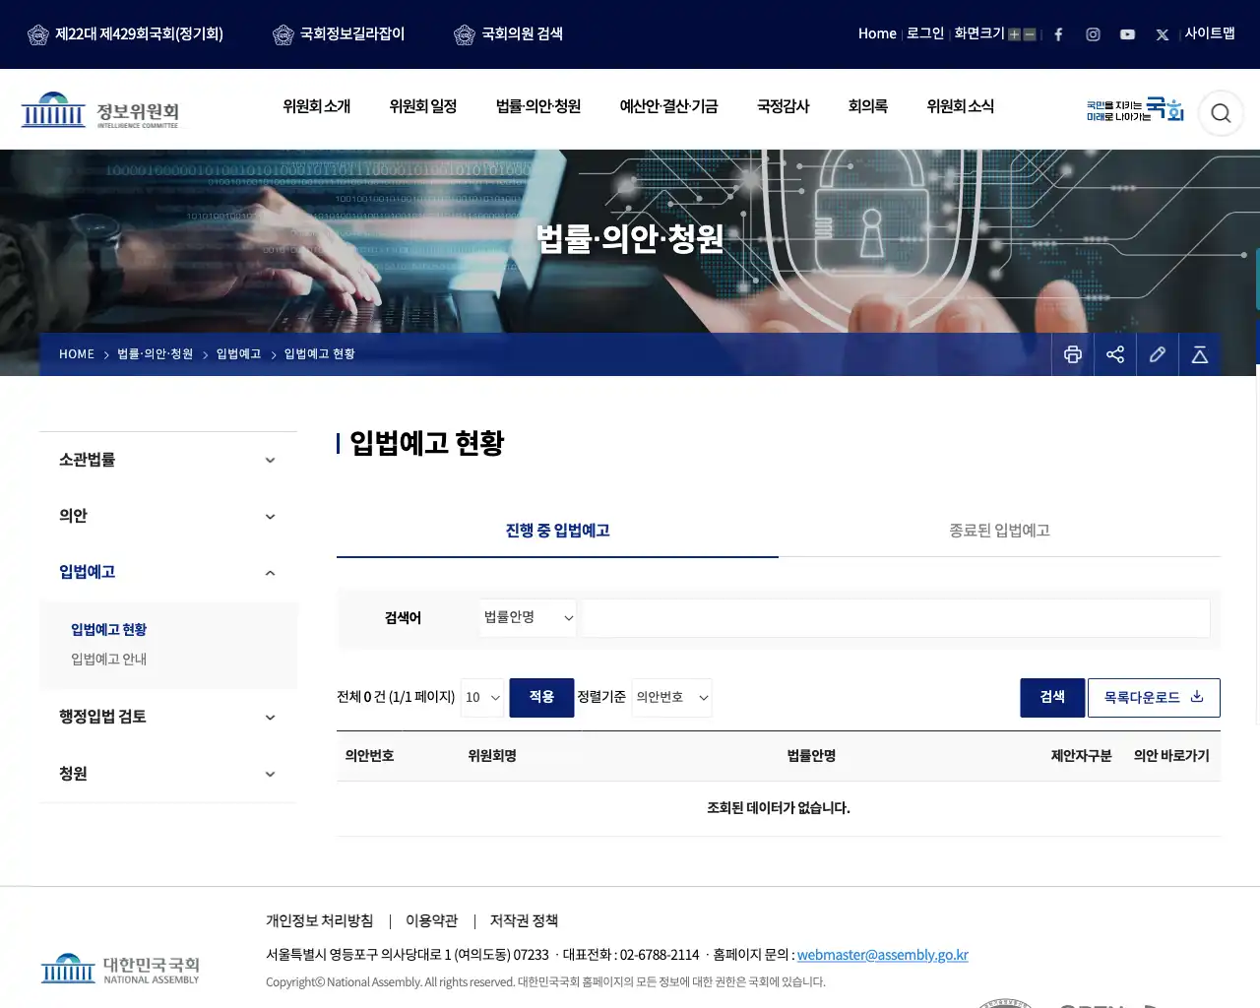Screen dimensions: 1260x1008
Task: Click HOME in the breadcrumb
Action: pos(77,354)
